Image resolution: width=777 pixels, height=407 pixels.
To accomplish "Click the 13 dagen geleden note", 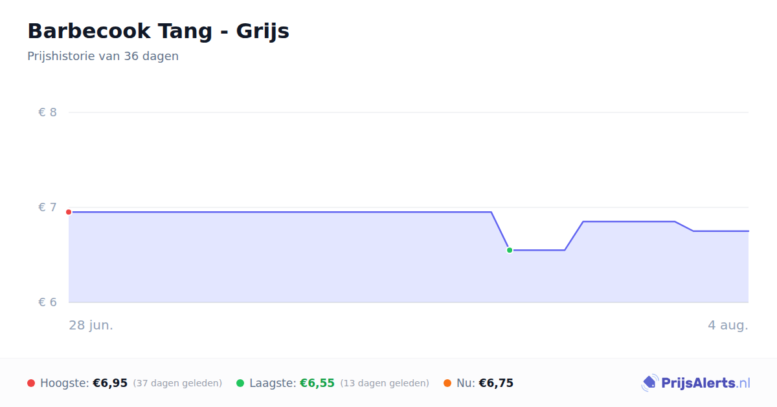I will pyautogui.click(x=385, y=383).
